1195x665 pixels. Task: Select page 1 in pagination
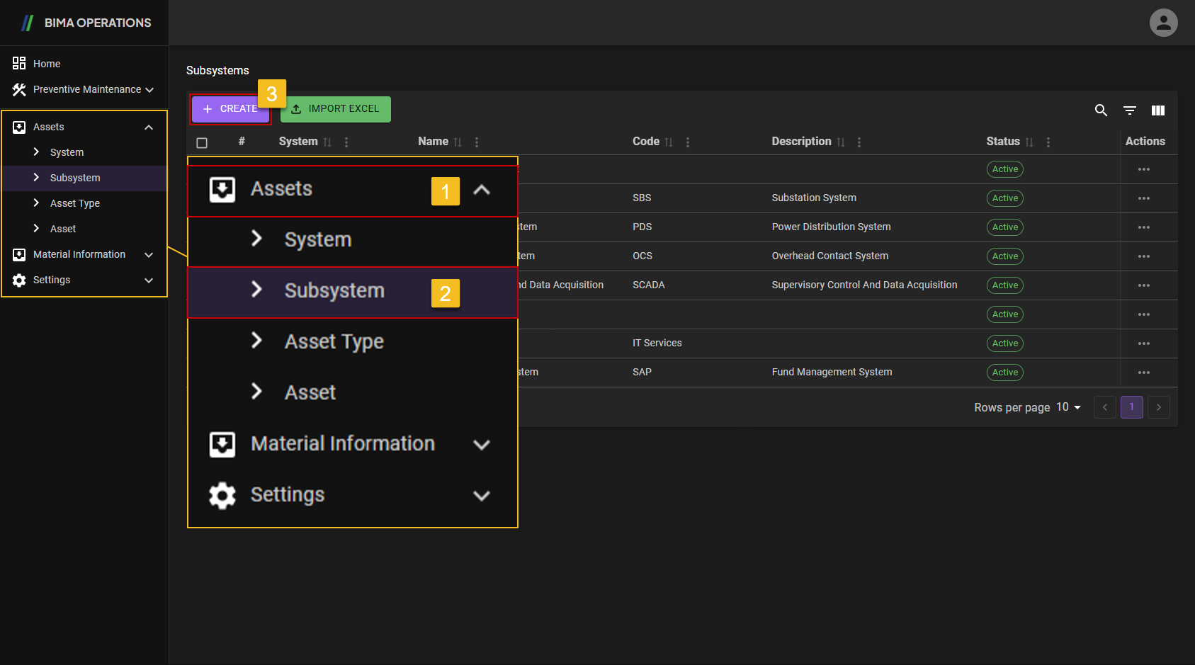click(1131, 407)
